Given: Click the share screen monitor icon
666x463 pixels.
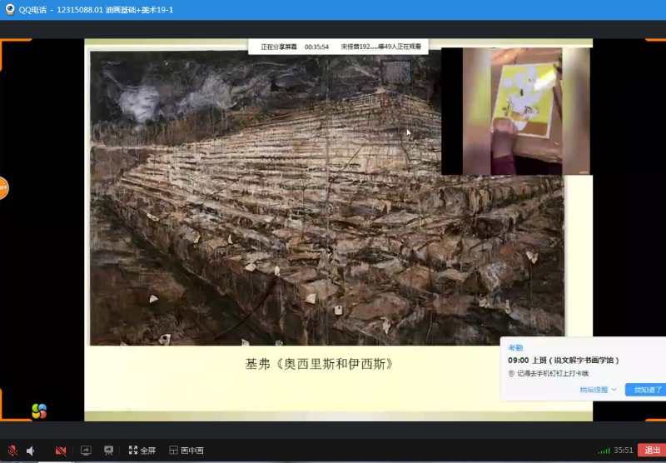Looking at the screenshot, I should pyautogui.click(x=86, y=451).
